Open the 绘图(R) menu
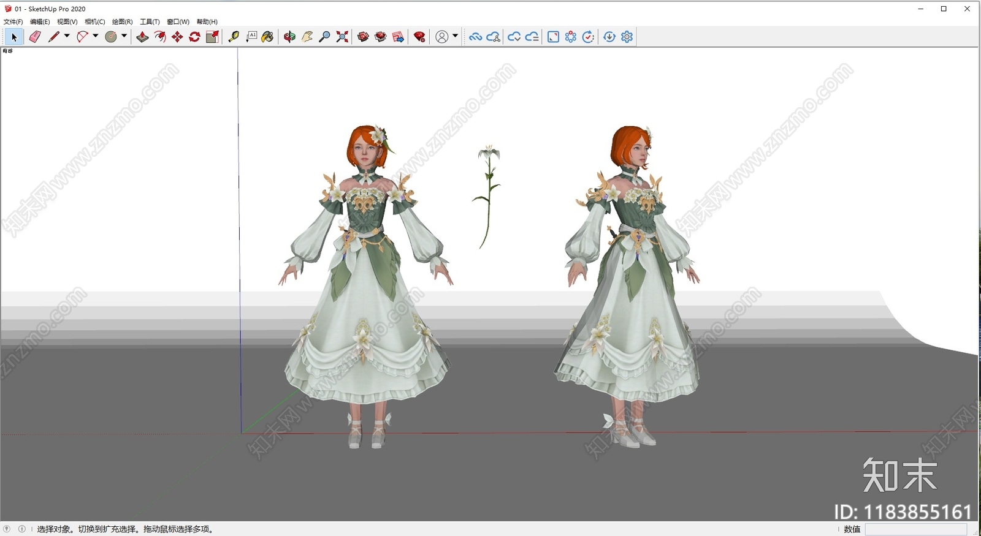Viewport: 981px width, 536px height. point(122,21)
